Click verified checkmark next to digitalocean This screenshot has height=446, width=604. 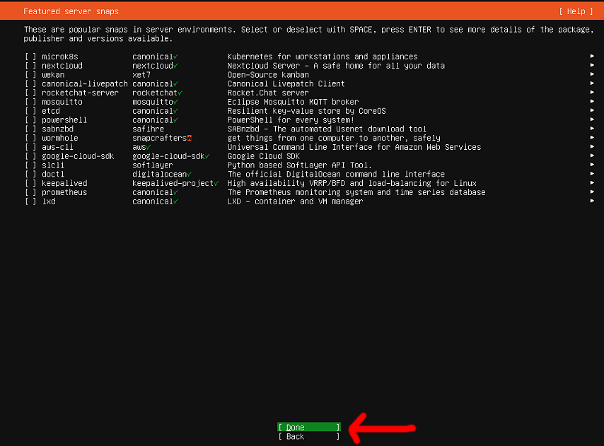coord(189,175)
